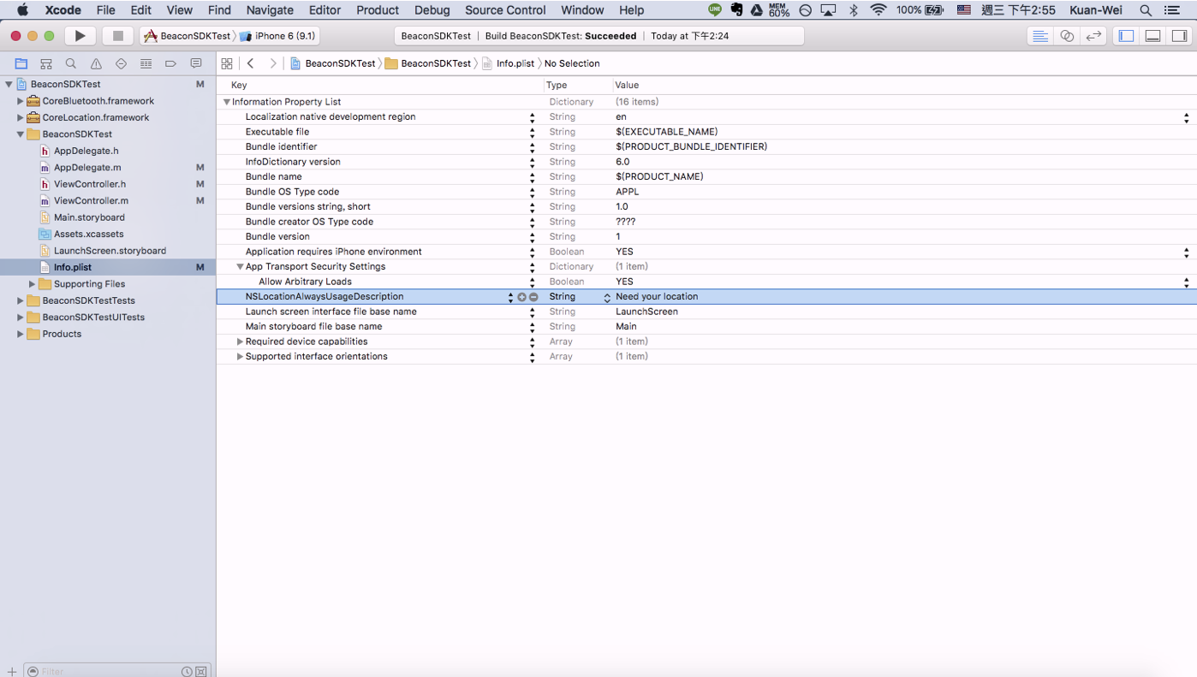1197x677 pixels.
Task: Stop the running task
Action: (x=118, y=36)
